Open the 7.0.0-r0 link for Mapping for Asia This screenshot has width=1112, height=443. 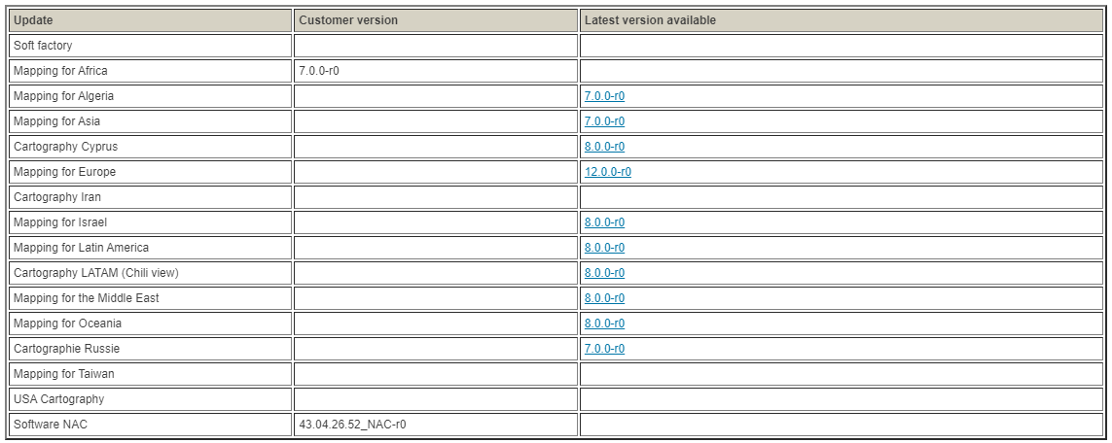point(604,121)
